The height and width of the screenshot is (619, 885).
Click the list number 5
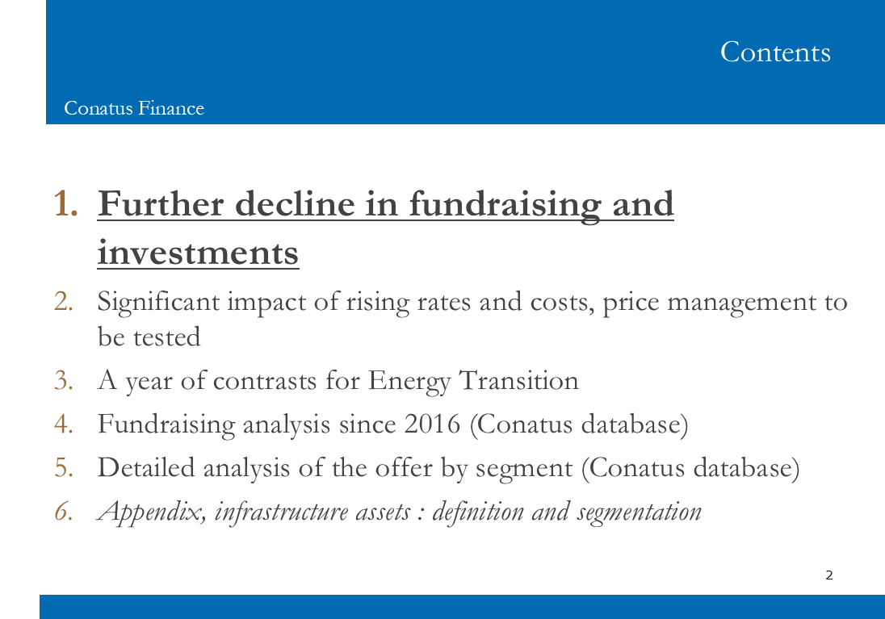[64, 468]
